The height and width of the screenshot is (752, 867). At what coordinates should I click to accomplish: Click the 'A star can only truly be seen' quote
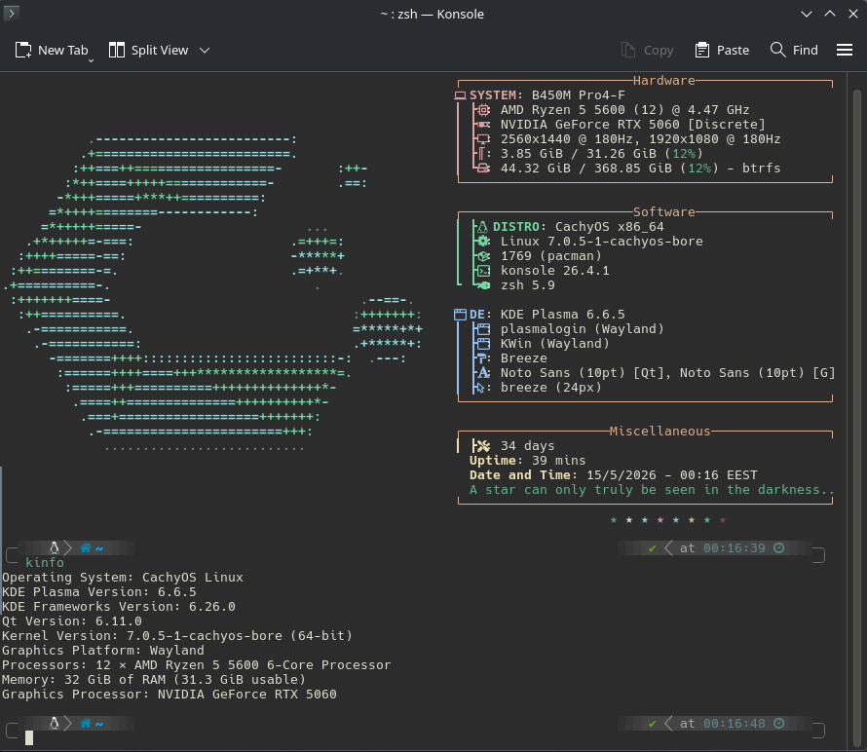tap(652, 490)
